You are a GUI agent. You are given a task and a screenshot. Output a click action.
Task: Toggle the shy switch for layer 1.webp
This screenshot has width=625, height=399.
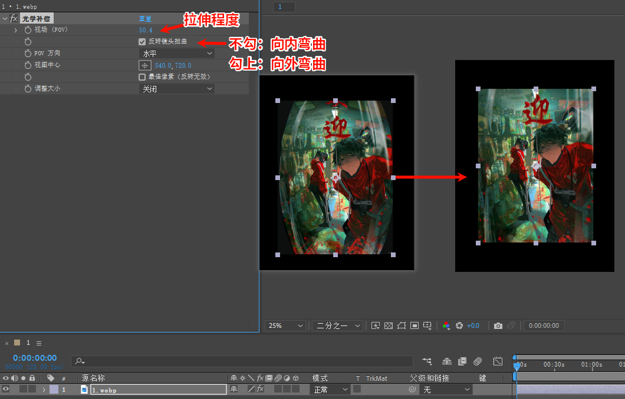tap(233, 389)
